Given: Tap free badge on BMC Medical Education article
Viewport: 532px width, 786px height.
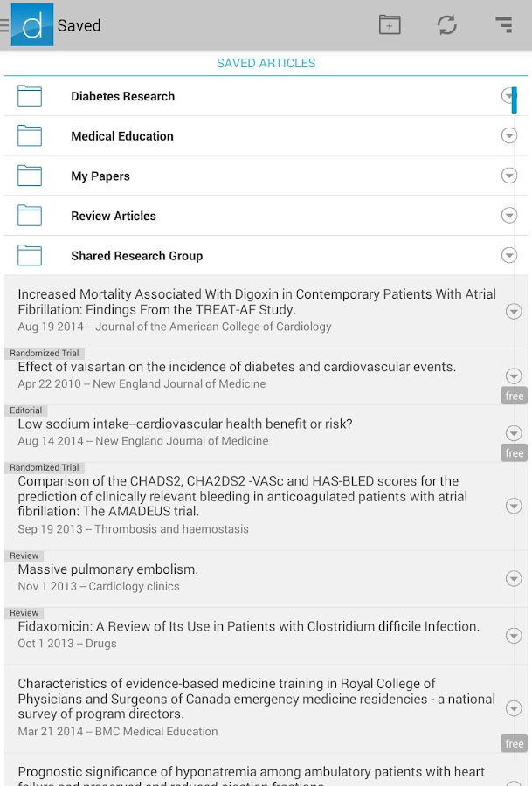Looking at the screenshot, I should (x=515, y=743).
